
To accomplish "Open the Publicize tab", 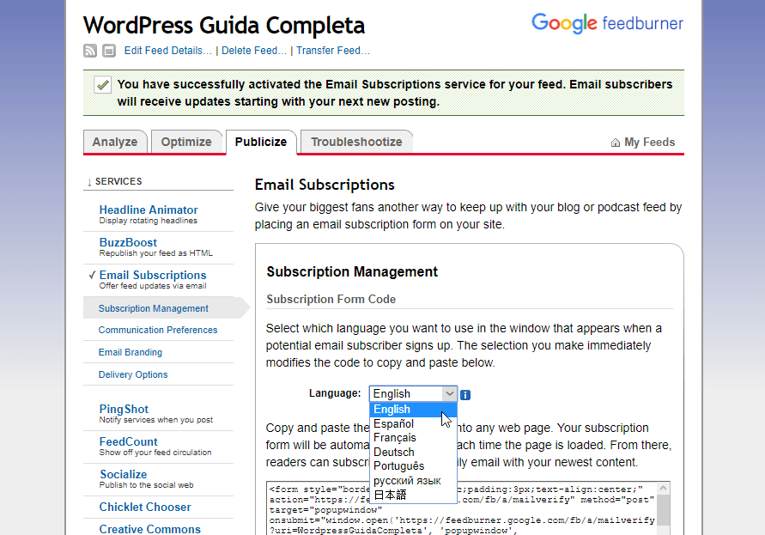I will (x=261, y=142).
